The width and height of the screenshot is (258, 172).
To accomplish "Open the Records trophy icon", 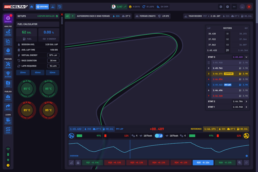I will tap(8, 74).
